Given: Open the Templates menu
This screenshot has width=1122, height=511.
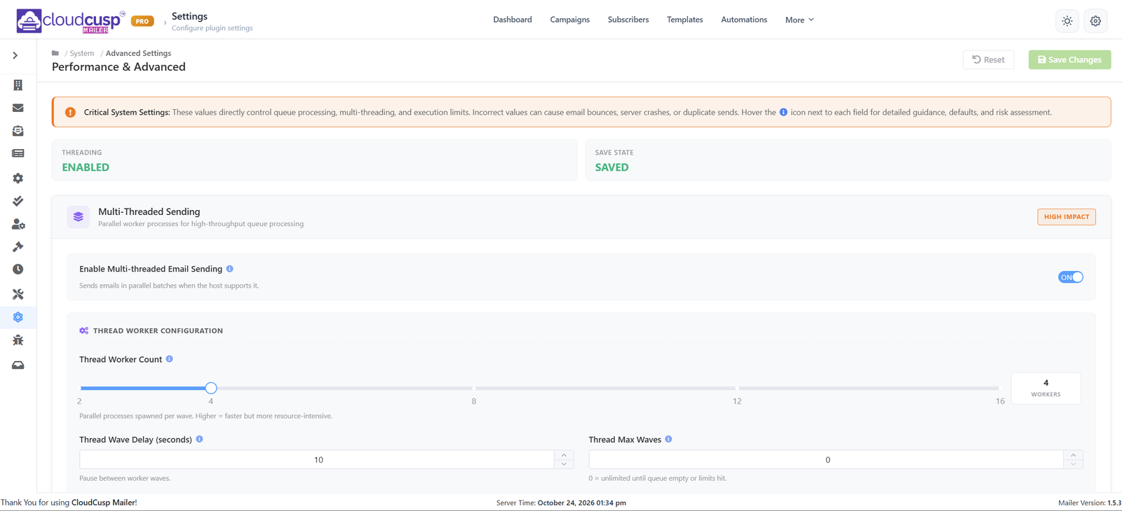Looking at the screenshot, I should [x=685, y=20].
